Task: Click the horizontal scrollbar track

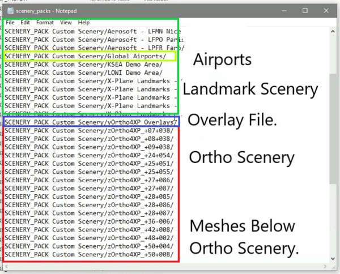Action: coord(166,266)
